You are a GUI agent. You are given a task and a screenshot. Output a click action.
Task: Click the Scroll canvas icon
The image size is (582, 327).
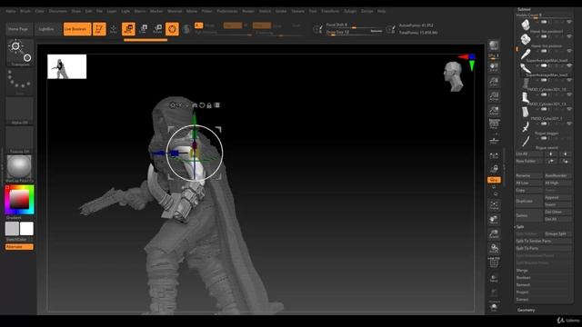coord(494,67)
